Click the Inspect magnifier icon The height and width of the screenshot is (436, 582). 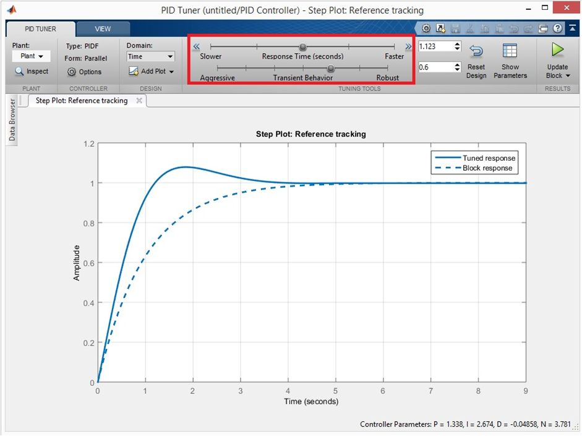(x=19, y=71)
